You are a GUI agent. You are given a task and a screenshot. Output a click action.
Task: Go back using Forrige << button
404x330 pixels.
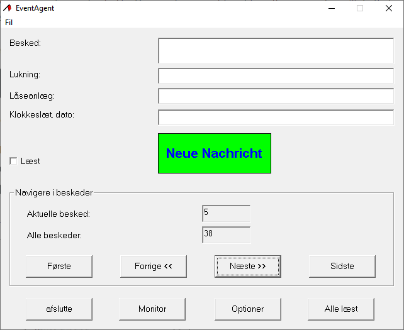point(154,266)
